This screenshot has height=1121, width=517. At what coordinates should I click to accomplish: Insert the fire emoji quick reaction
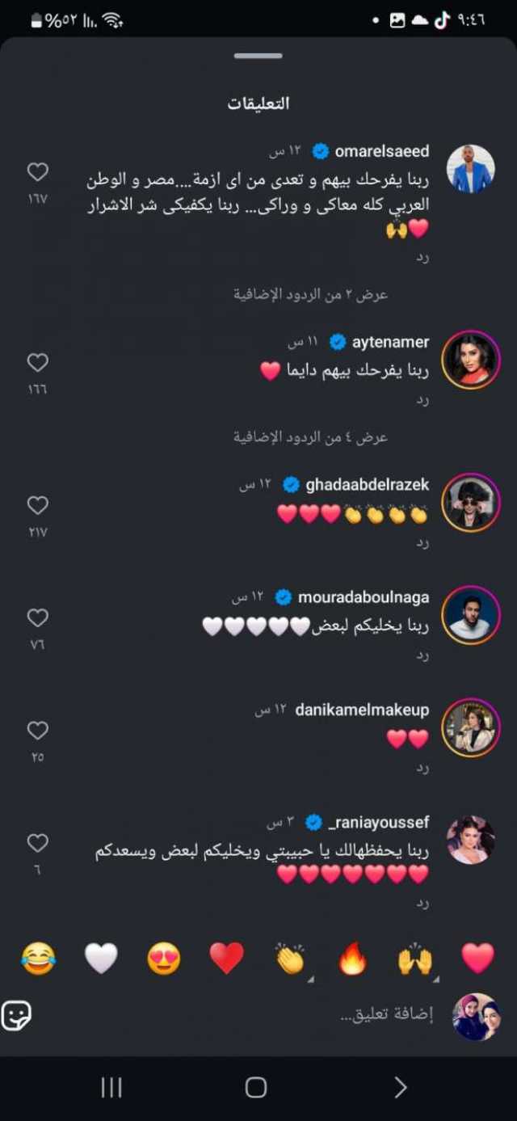[x=352, y=959]
